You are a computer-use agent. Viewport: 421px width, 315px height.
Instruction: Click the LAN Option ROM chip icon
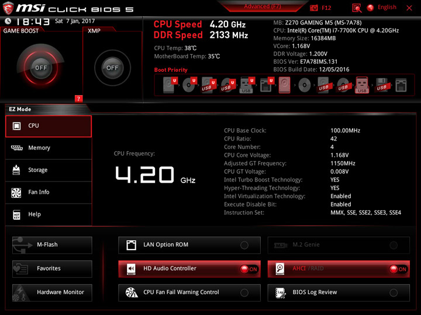point(132,245)
